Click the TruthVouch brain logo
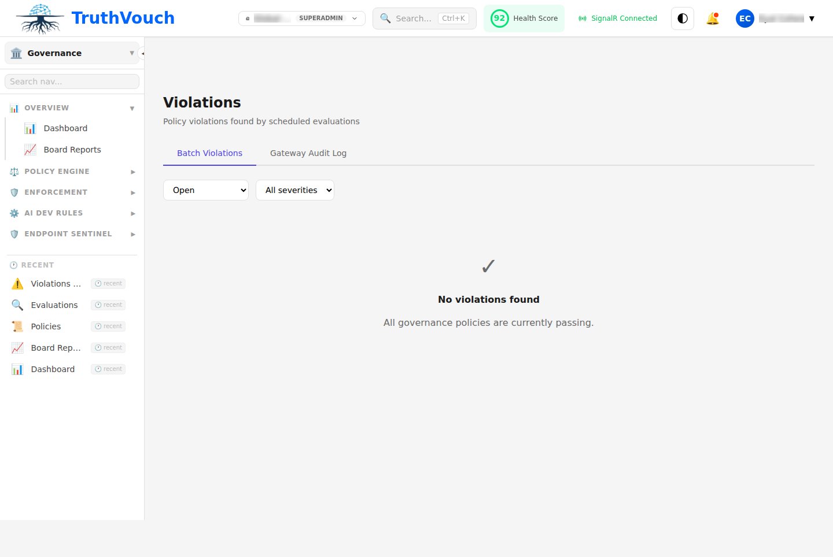Image resolution: width=833 pixels, height=557 pixels. [x=39, y=18]
